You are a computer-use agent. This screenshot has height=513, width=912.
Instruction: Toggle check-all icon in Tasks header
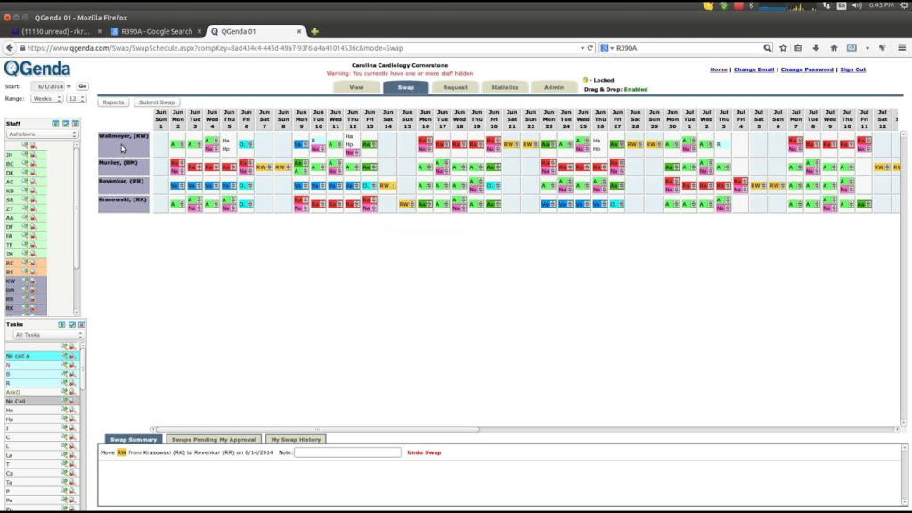coord(71,324)
